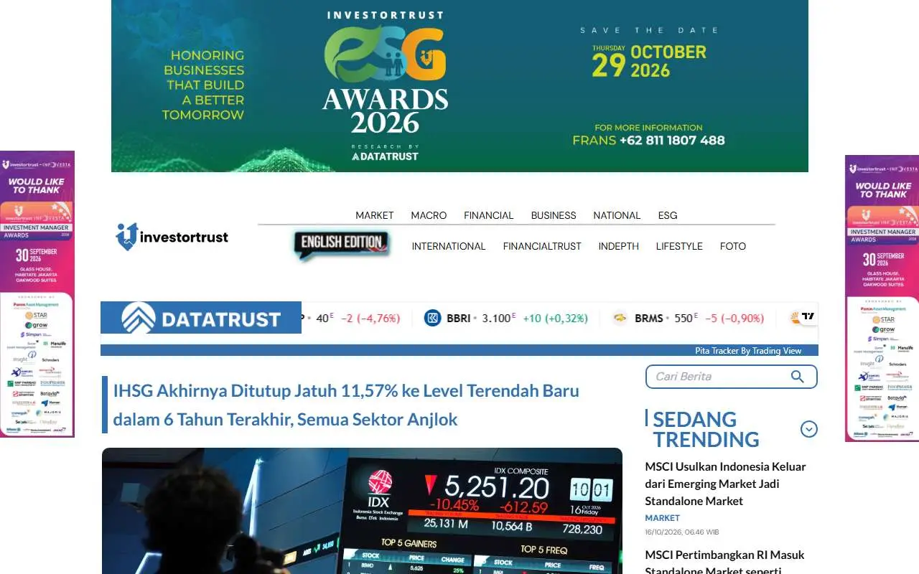Screen dimensions: 919x574
Task: Open the FINANCIAL menu
Action: pos(489,215)
